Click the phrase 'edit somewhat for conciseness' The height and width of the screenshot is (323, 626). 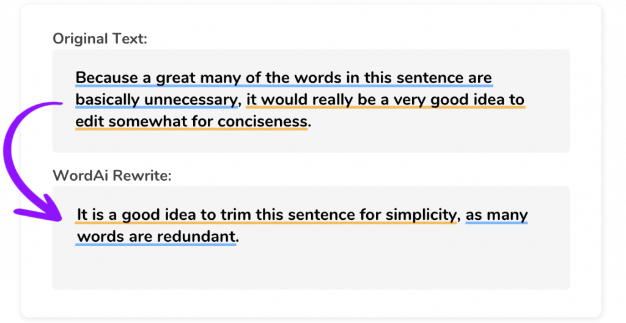click(x=191, y=122)
